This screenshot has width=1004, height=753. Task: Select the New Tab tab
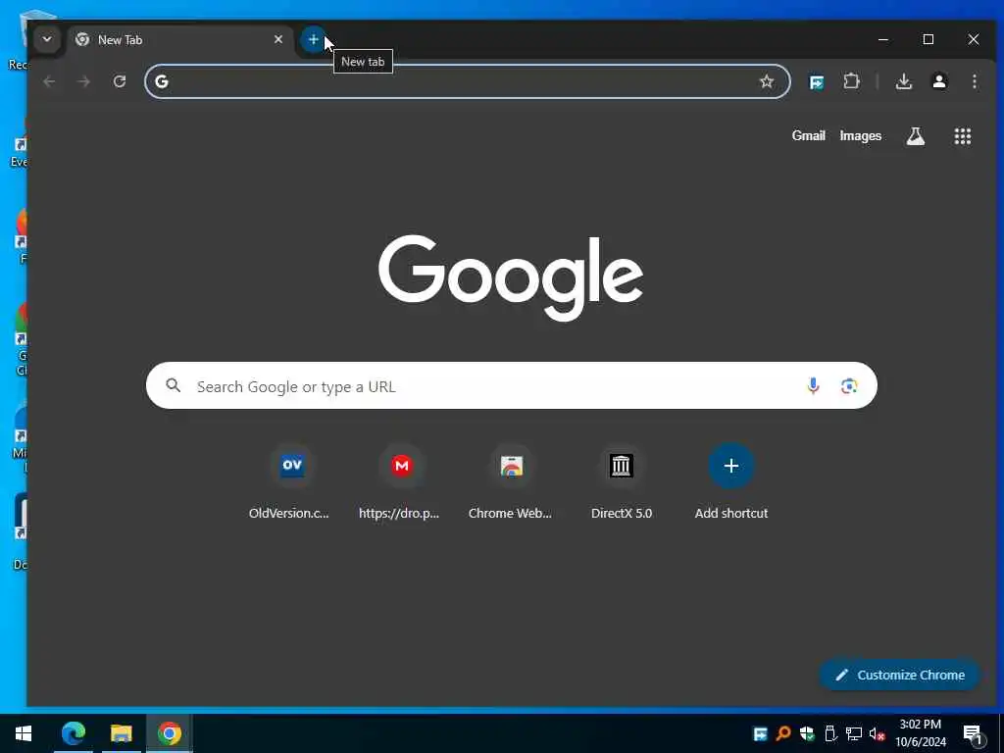180,39
